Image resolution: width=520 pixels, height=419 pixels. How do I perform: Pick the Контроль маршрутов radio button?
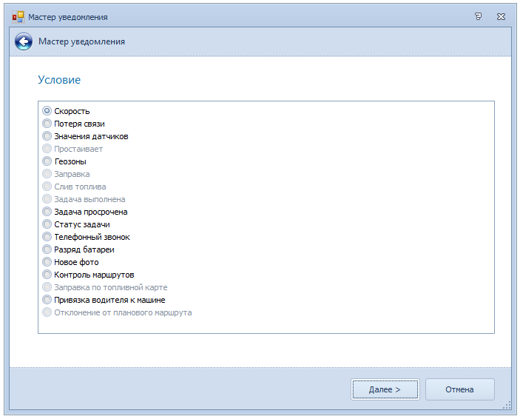(47, 275)
